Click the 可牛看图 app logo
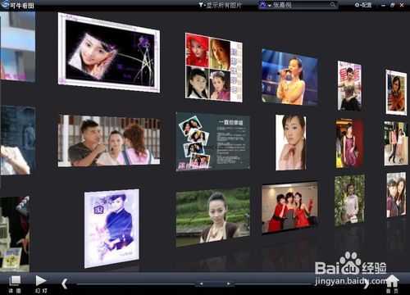Screen dimensions: 410x295 tap(17, 5)
